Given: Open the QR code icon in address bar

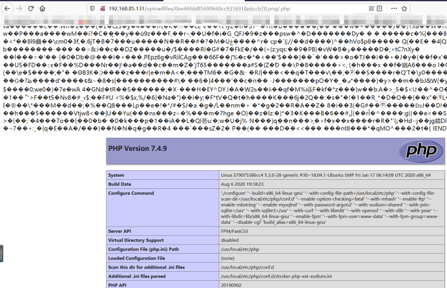Looking at the screenshot, I should coord(371,8).
